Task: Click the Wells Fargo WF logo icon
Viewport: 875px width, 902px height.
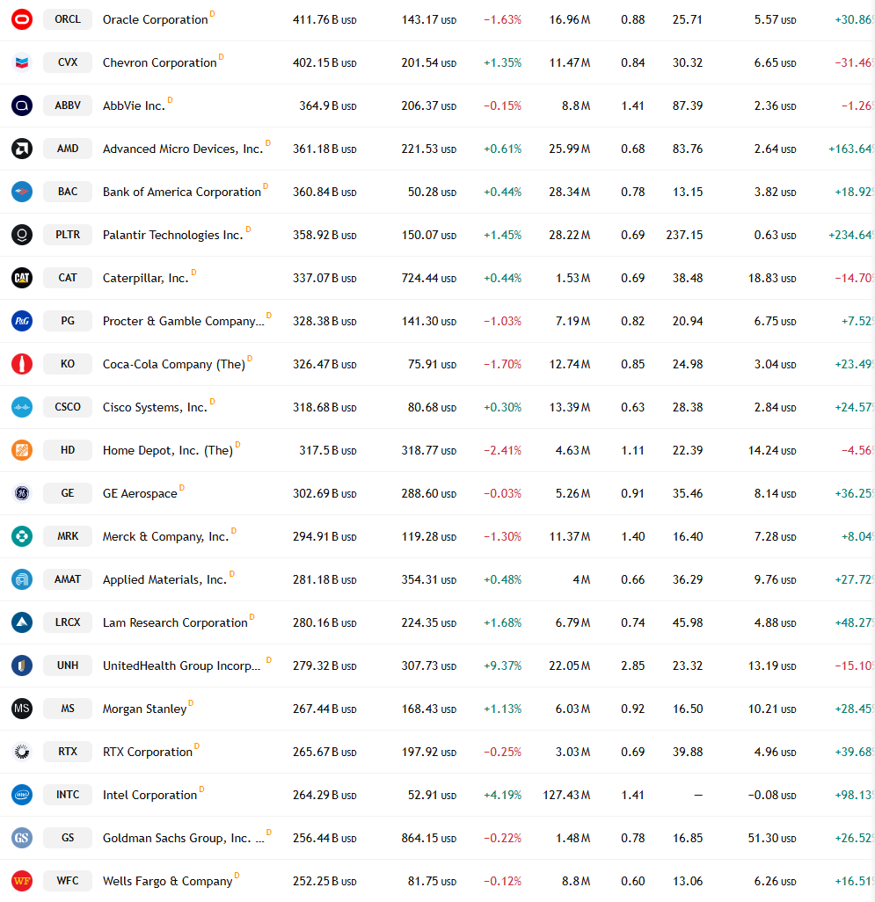Action: pyautogui.click(x=22, y=881)
